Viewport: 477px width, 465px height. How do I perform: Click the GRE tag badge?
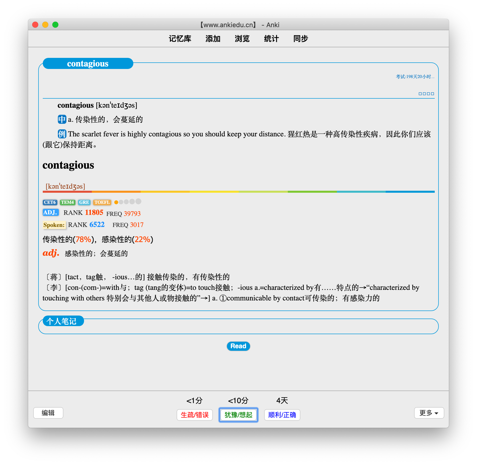tap(84, 202)
